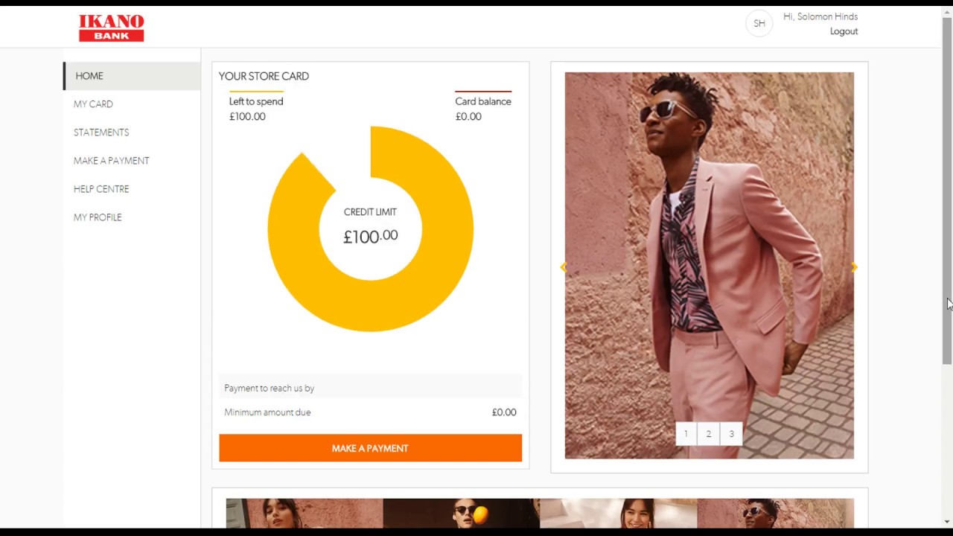This screenshot has width=953, height=536.
Task: Click the Ikano Bank logo
Action: tap(111, 28)
